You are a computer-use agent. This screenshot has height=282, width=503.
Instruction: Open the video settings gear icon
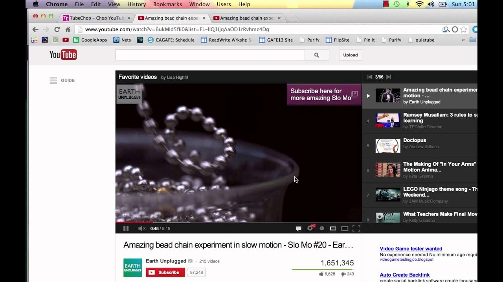click(x=310, y=228)
